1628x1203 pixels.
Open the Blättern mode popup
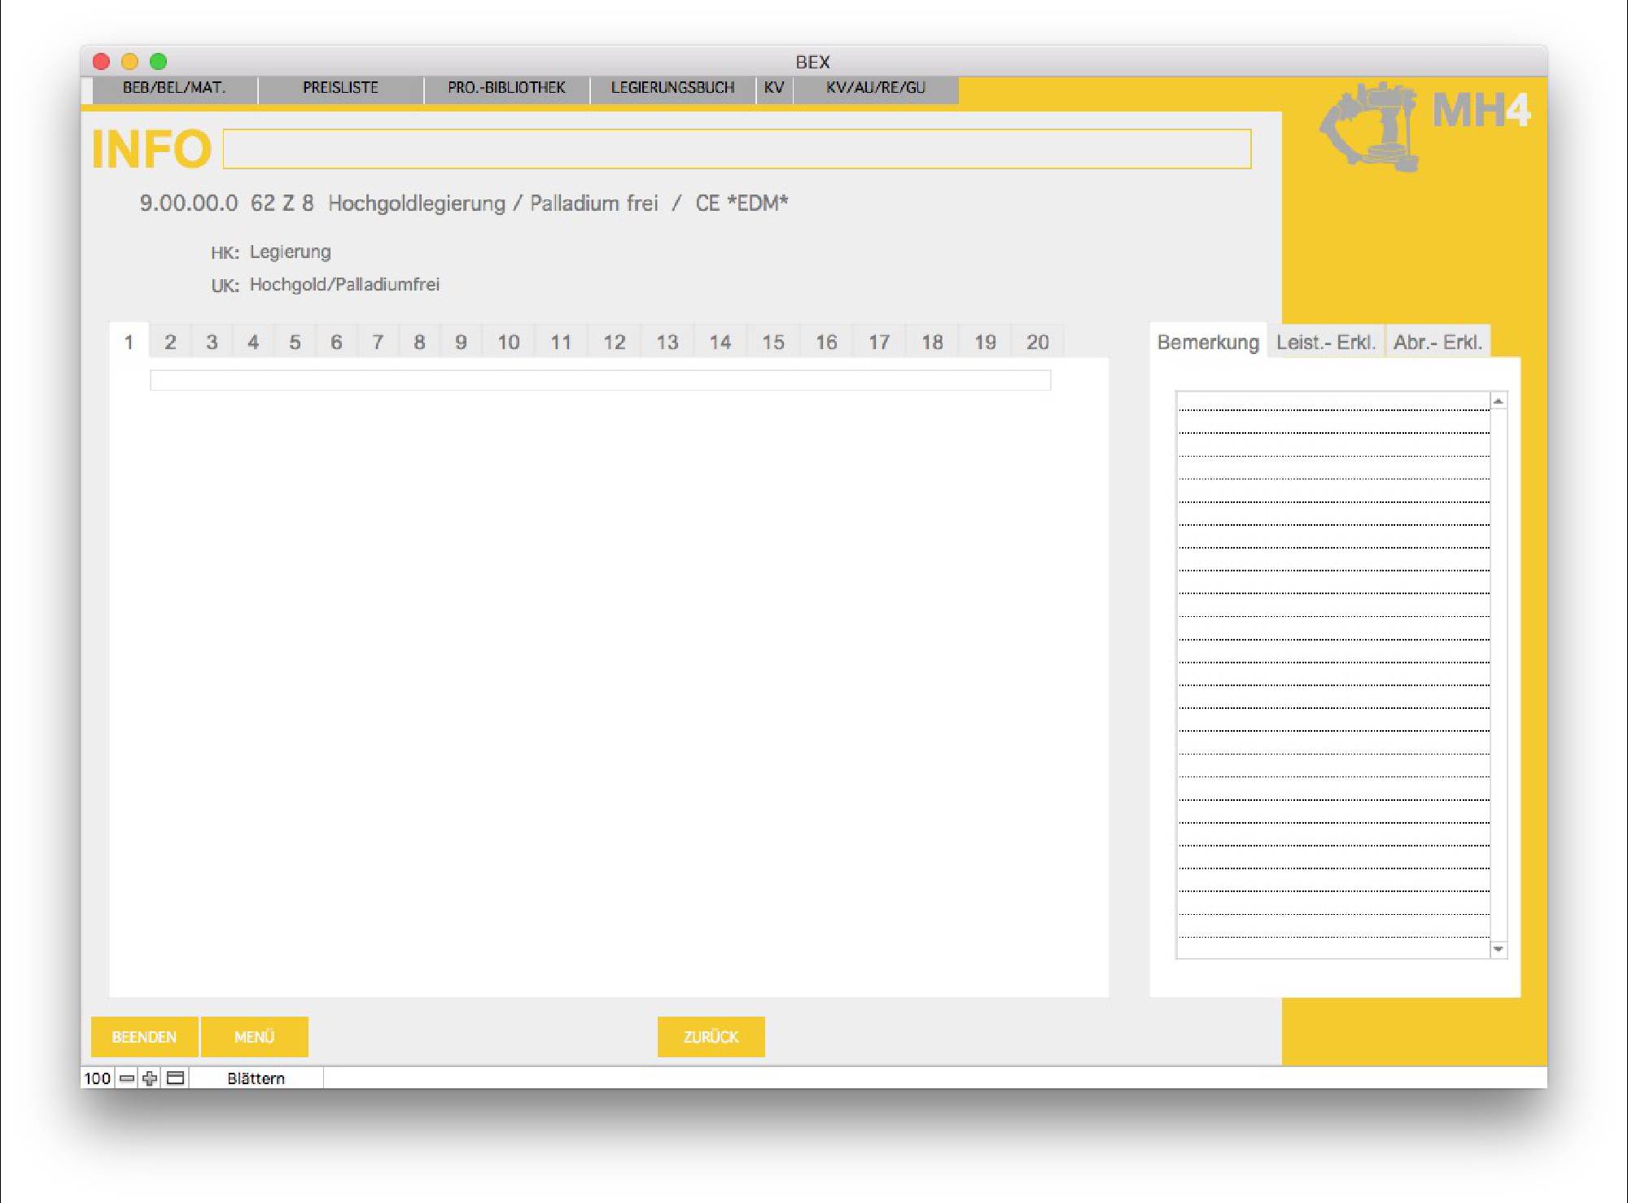(256, 1078)
